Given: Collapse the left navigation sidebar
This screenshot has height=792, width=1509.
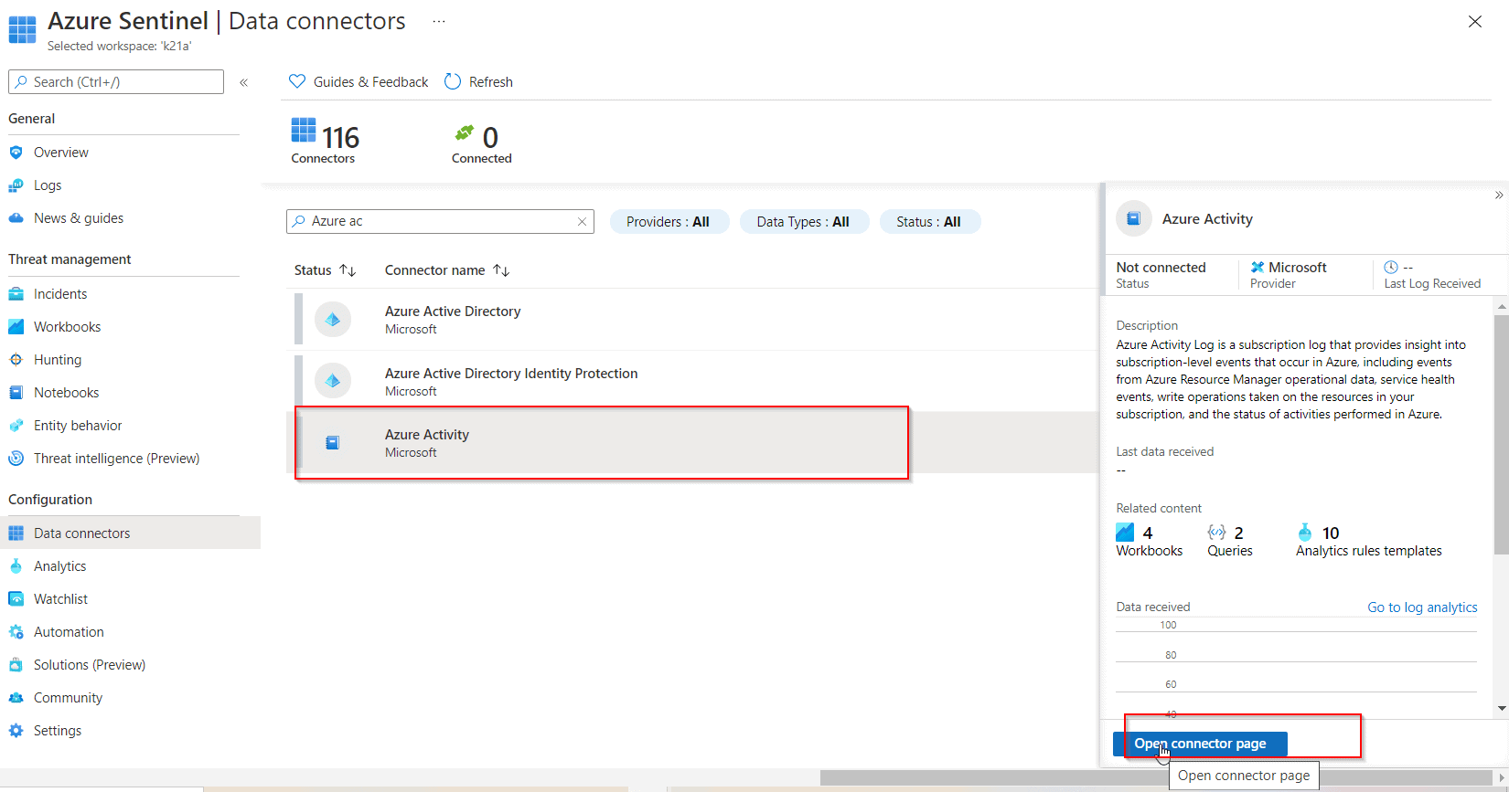Looking at the screenshot, I should (244, 82).
